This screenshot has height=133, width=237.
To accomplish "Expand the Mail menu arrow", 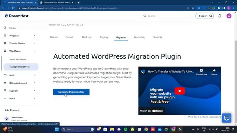I will pyautogui.click(x=34, y=75).
